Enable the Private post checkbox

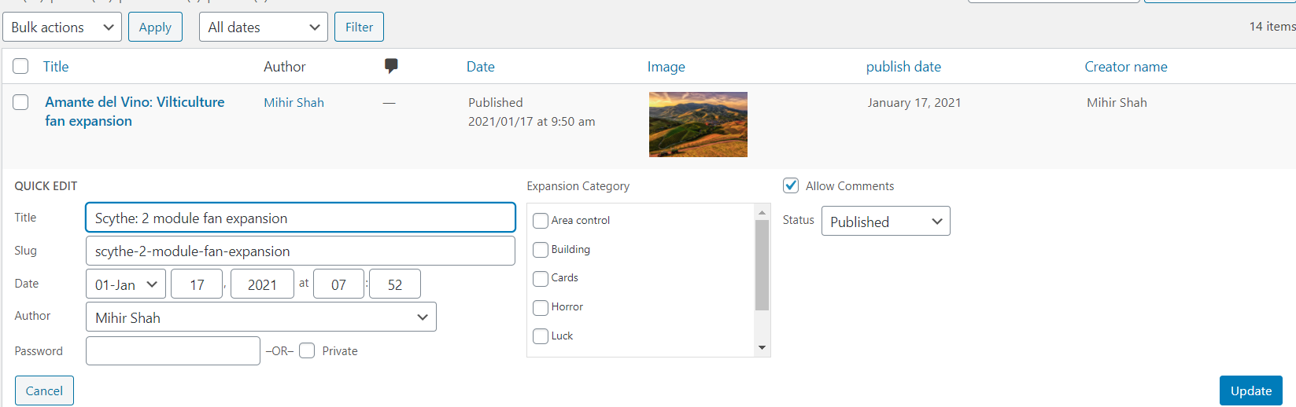click(307, 350)
